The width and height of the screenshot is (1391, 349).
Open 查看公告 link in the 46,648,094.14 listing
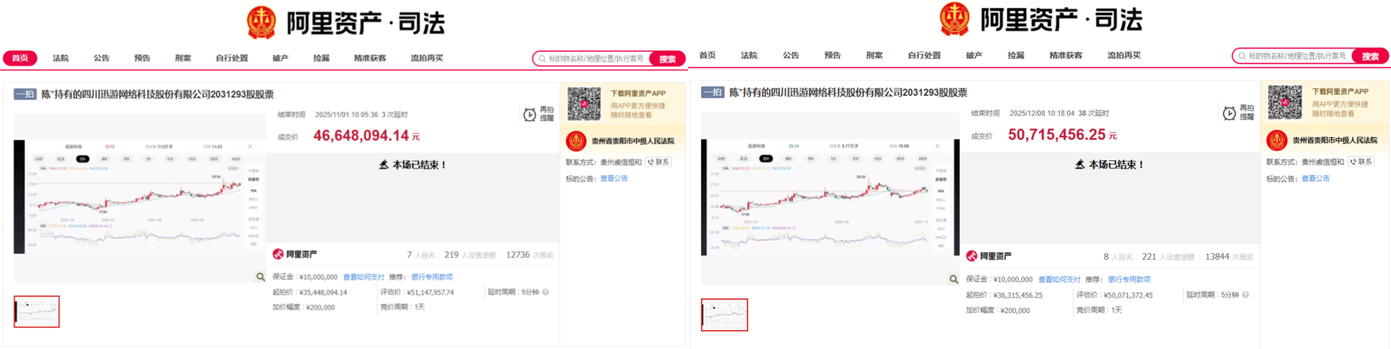614,178
